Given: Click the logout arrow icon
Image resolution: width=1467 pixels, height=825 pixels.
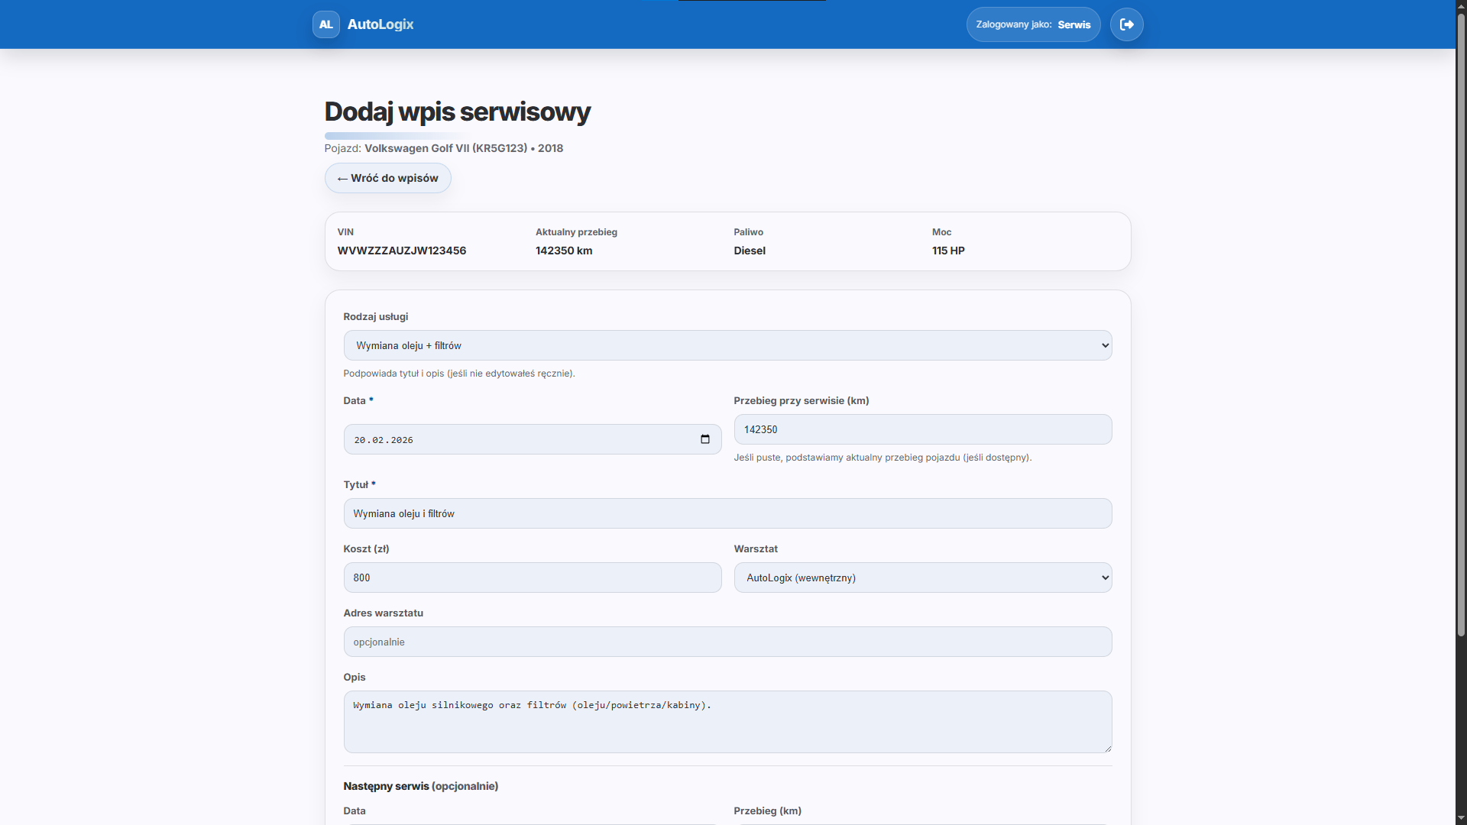Looking at the screenshot, I should pos(1126,24).
